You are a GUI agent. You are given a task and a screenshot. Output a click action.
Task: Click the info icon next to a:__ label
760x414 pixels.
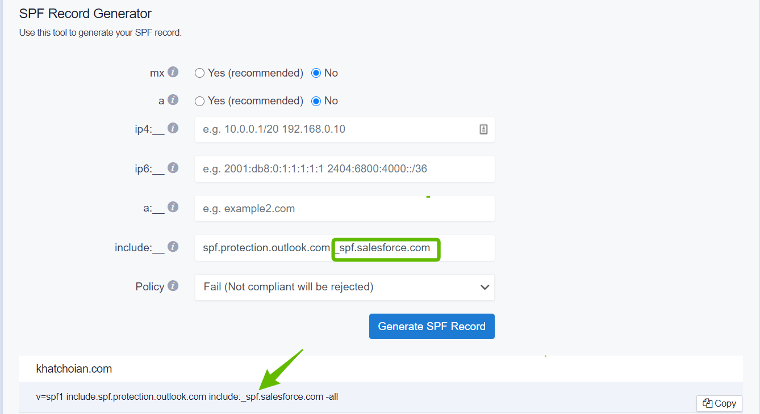[x=173, y=208]
